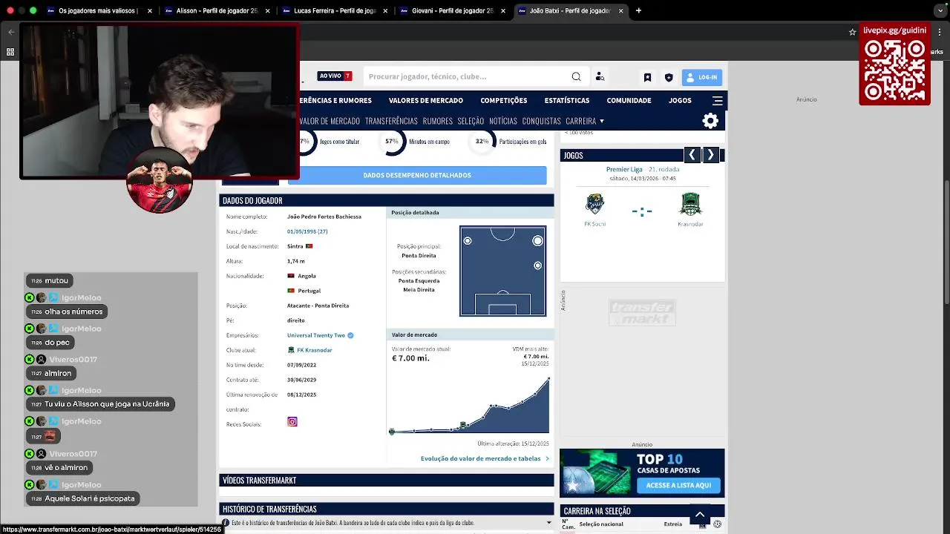
Task: Select the Rumores sub-tab
Action: (x=437, y=121)
